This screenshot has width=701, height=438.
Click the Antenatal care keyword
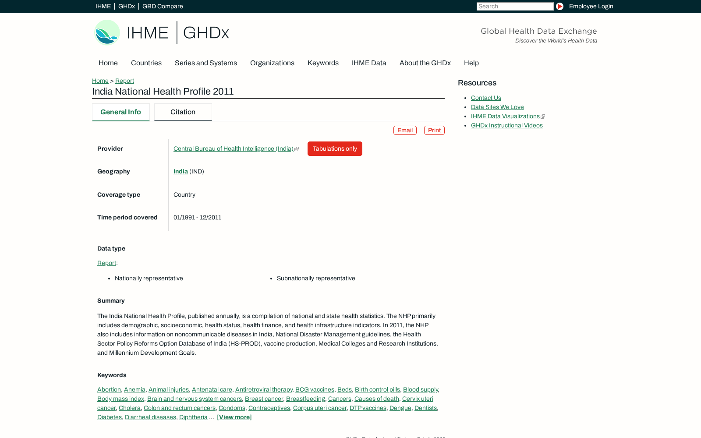pyautogui.click(x=212, y=389)
